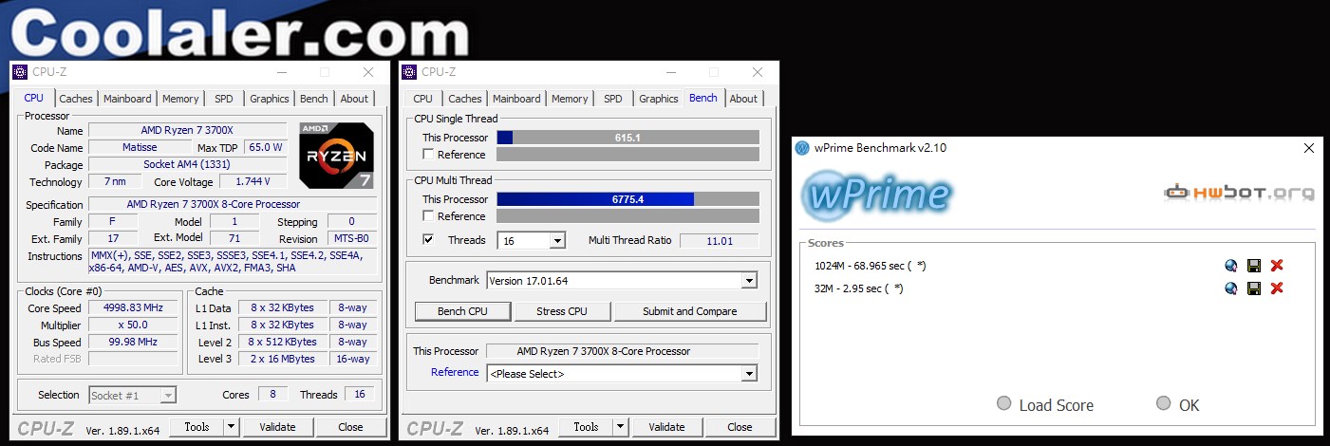The height and width of the screenshot is (446, 1330).
Task: Save the 1024M score via disk icon
Action: (1254, 266)
